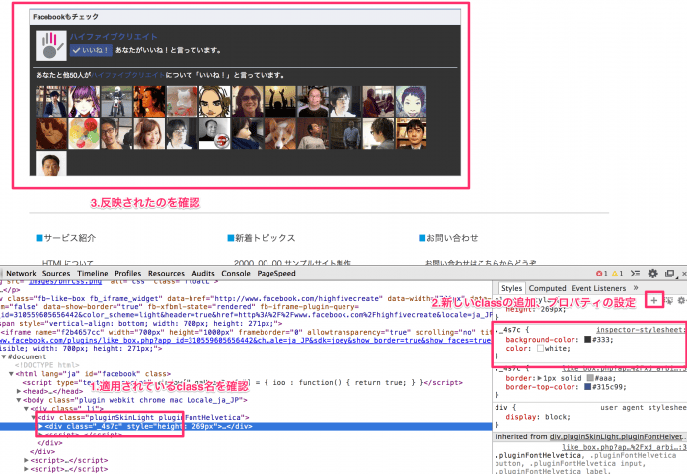Open the motorcycle rider avatar
The width and height of the screenshot is (687, 474).
coord(116,102)
